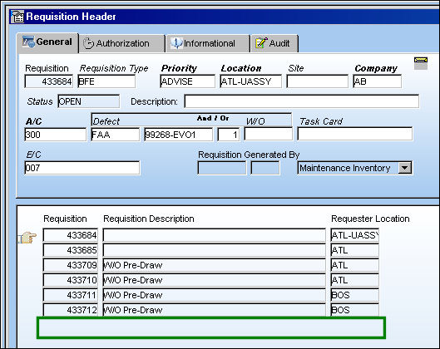This screenshot has width=440, height=349.
Task: Select requisition 433712 in the list
Action: click(71, 310)
